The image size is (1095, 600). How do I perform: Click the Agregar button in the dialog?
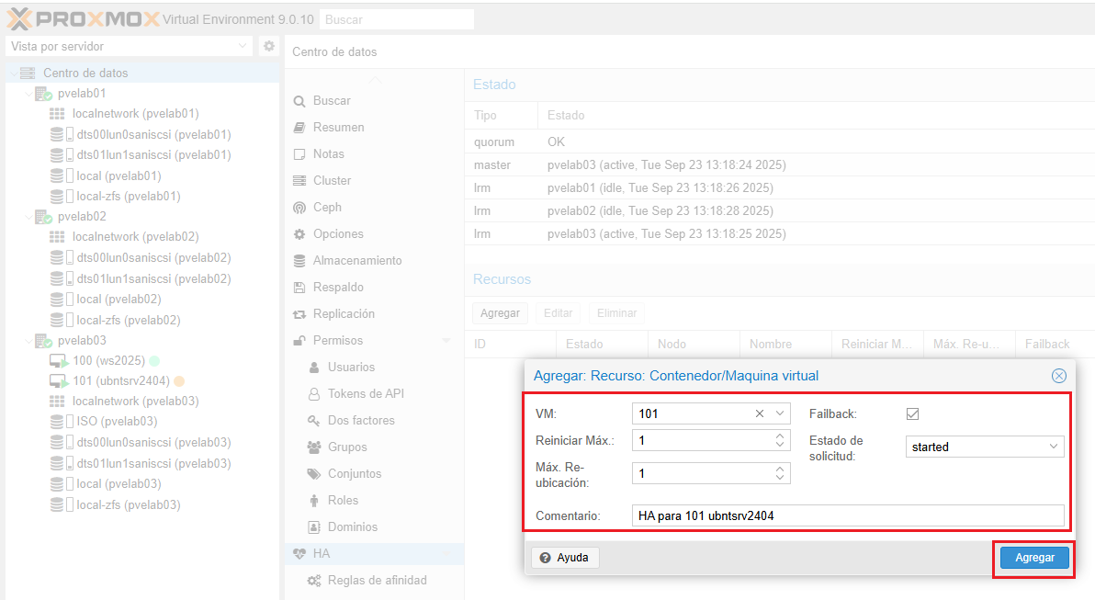[x=1034, y=558]
